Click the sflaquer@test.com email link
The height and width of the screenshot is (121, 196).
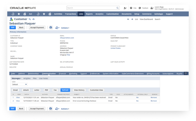point(67,38)
